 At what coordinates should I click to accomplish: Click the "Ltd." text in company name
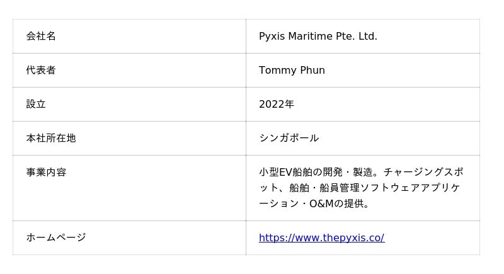click(367, 36)
